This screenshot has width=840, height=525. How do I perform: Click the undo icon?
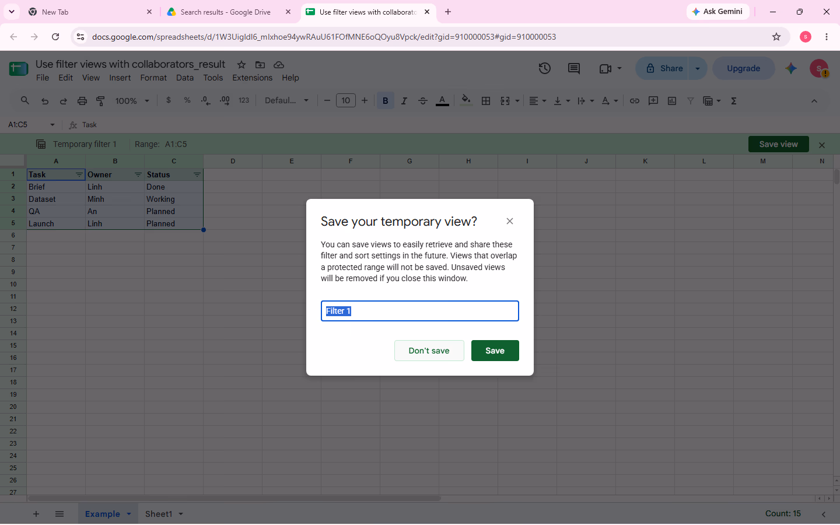click(45, 101)
